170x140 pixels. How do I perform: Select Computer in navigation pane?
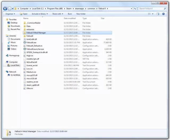[x=12, y=62]
